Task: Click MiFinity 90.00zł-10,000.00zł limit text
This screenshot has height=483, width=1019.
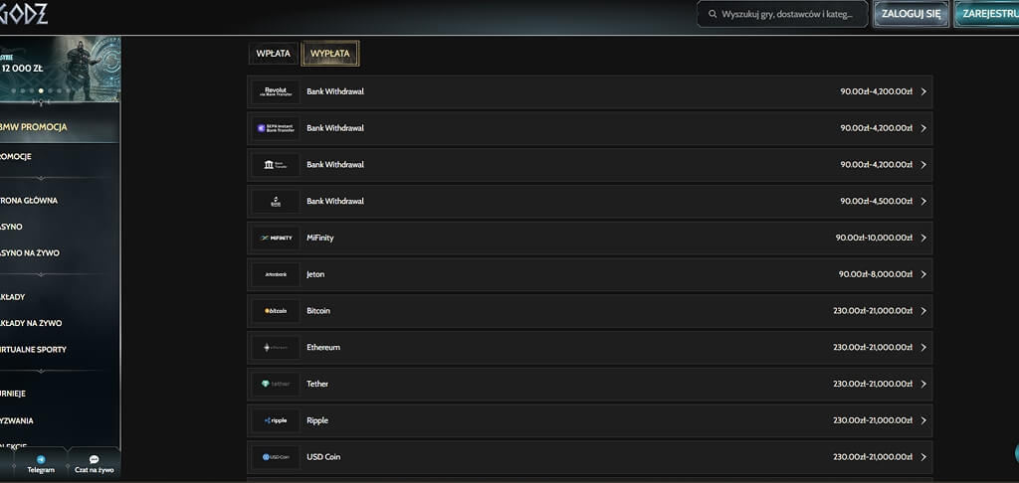Action: click(x=874, y=239)
